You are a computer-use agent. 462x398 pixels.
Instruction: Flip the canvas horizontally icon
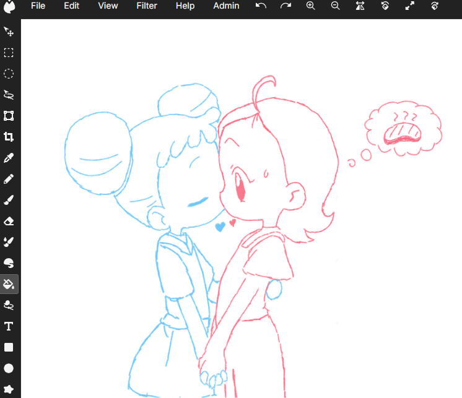360,6
